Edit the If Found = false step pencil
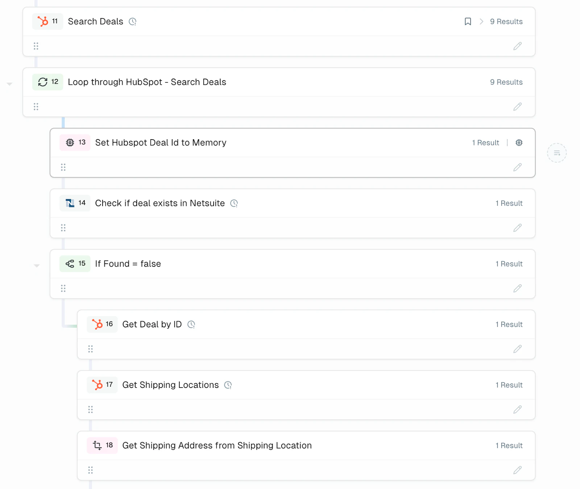Screen dimensions: 580x489 pyautogui.click(x=518, y=288)
